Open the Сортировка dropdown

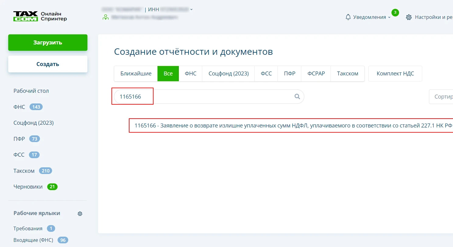coord(442,97)
